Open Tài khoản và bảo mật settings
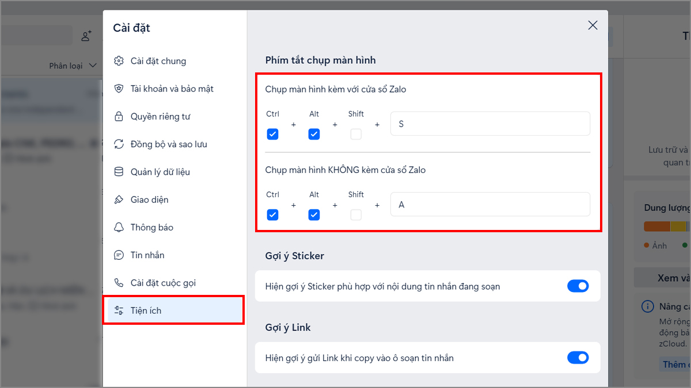The height and width of the screenshot is (388, 691). (x=175, y=89)
